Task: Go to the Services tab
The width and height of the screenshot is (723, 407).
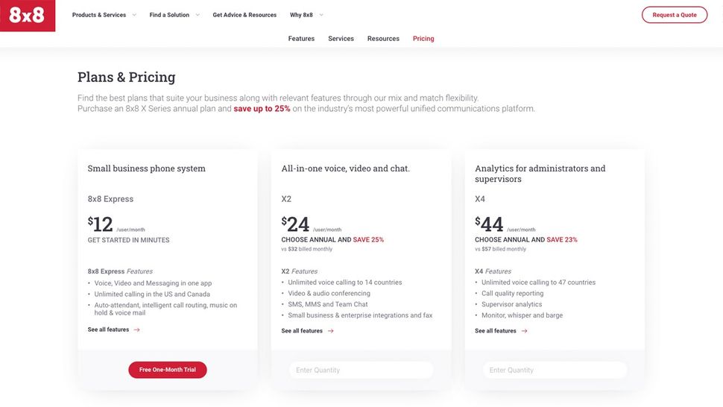Action: click(341, 39)
